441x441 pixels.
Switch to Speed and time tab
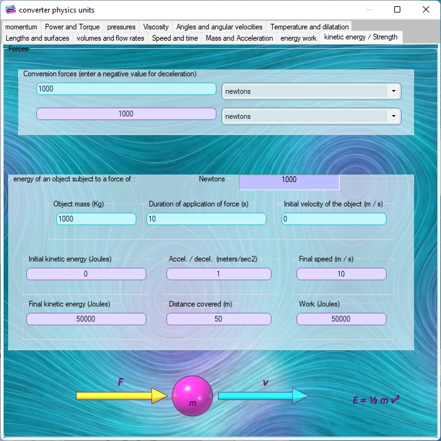(175, 38)
